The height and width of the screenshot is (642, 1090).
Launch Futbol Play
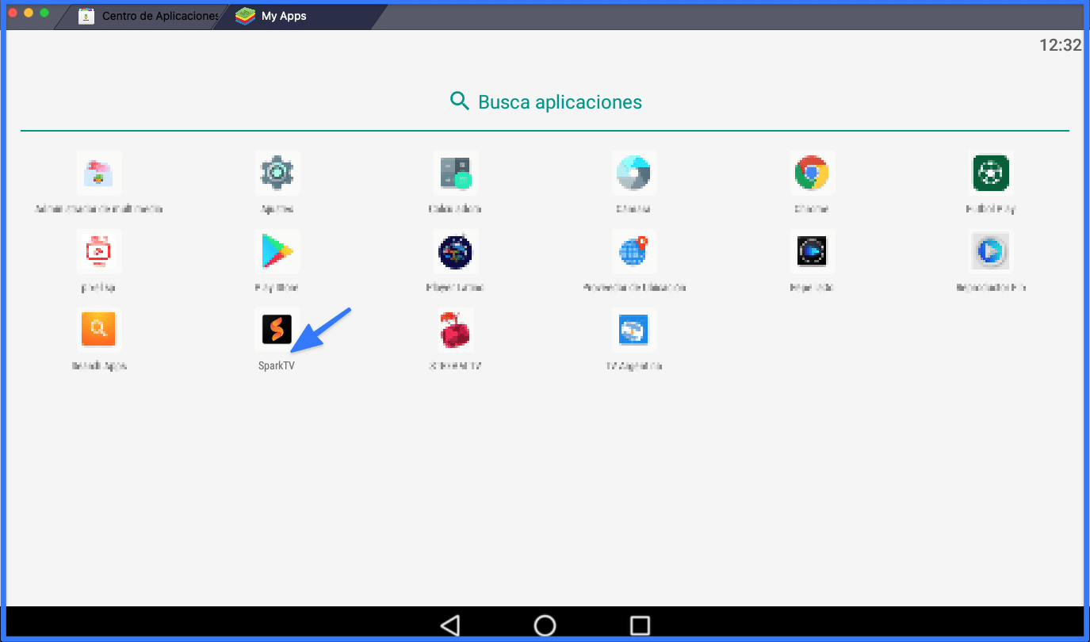(x=991, y=173)
